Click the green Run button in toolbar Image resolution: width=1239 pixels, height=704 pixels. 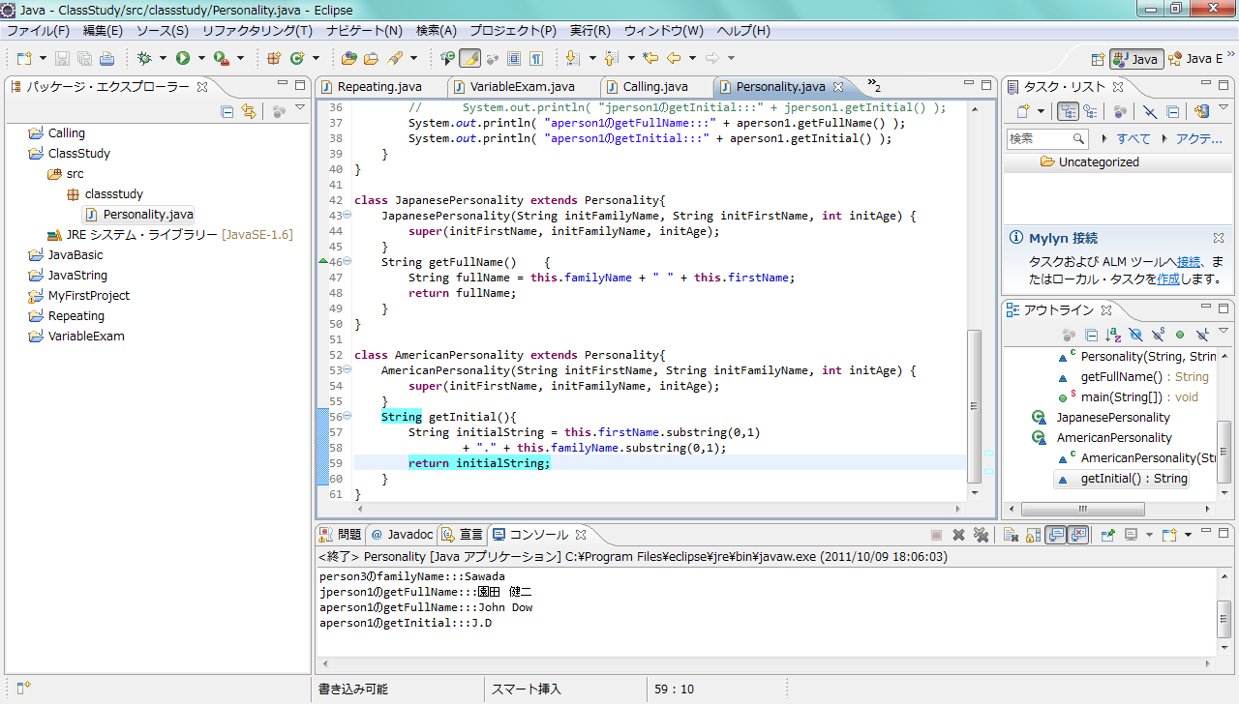tap(182, 58)
